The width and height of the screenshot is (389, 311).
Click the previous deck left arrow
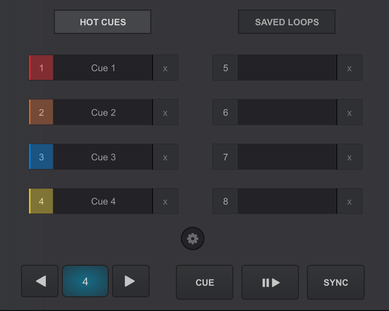pyautogui.click(x=40, y=281)
